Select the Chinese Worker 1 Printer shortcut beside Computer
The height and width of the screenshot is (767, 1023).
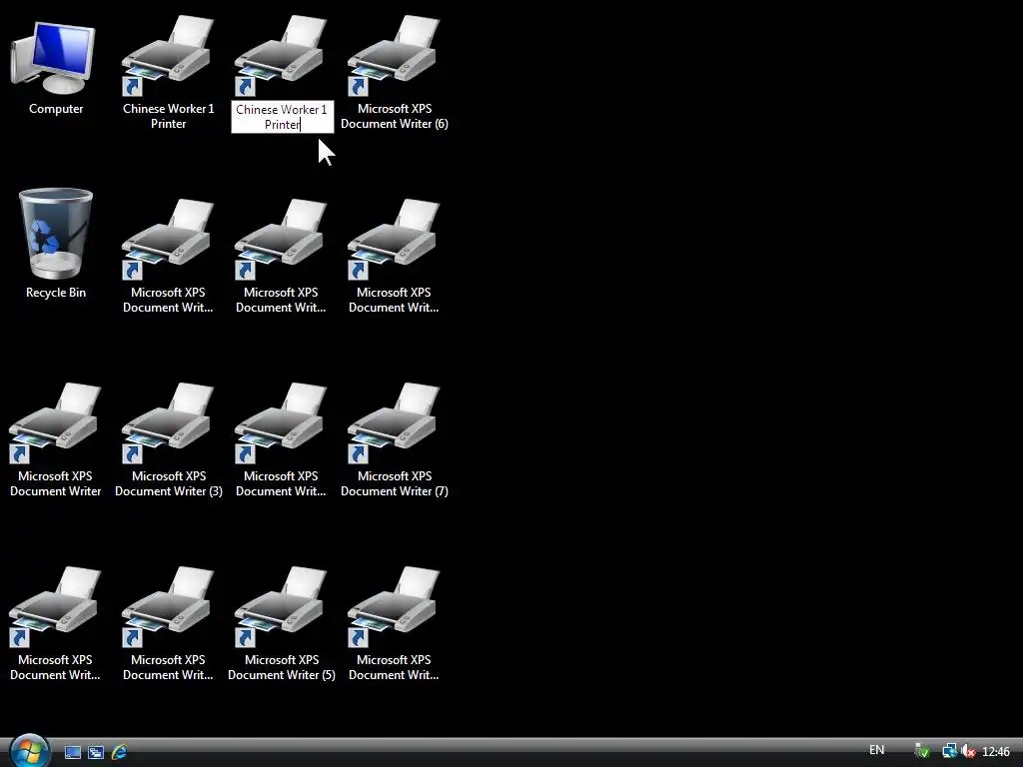[168, 73]
